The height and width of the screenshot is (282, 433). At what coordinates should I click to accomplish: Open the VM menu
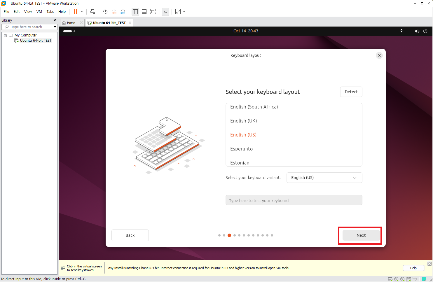pyautogui.click(x=39, y=12)
